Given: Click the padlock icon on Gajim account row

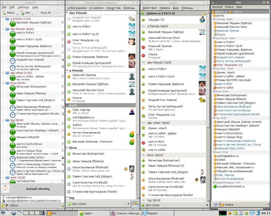Looking at the screenshot, I should tap(204, 13).
